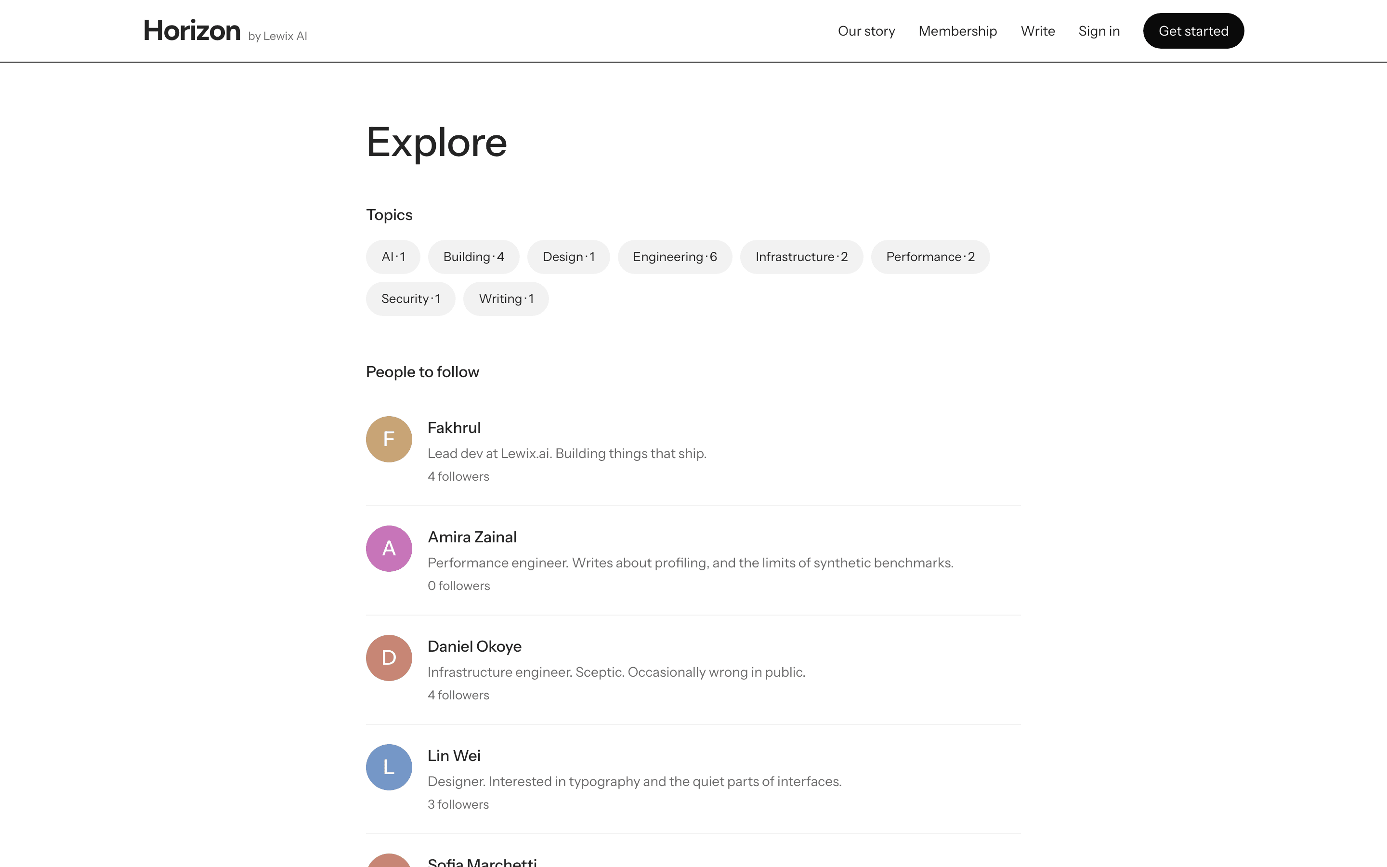Screen dimensions: 1387x867
Task: Click Daniel's bio 'Infrastructure engineer. Sceptic.'
Action: point(617,672)
